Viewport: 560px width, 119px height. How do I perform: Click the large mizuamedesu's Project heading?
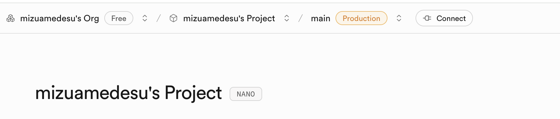pos(128,93)
